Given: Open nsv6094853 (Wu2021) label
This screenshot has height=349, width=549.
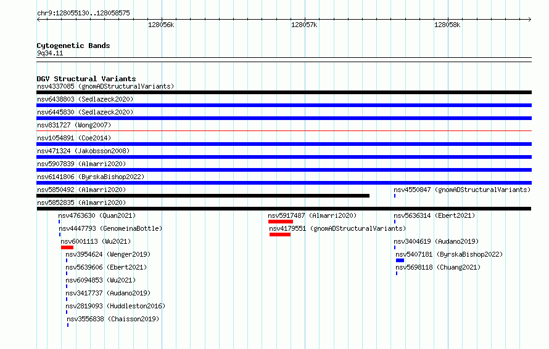Looking at the screenshot, I should coord(101,280).
